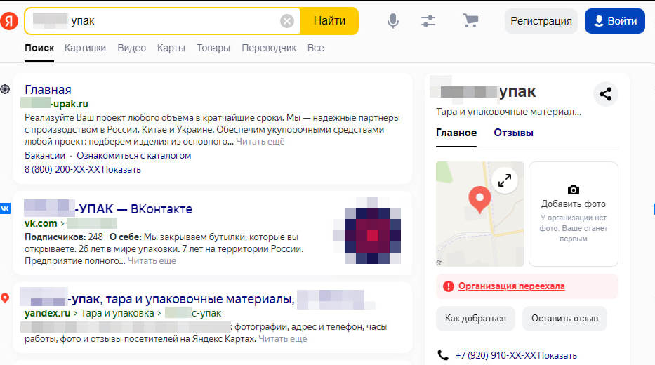Screen dimensions: 655x365
Task: Open the Вакансии sitelink
Action: (x=45, y=155)
